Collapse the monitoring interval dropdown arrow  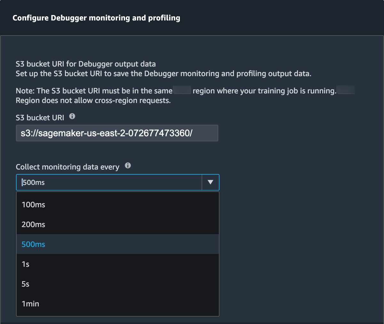coord(210,182)
